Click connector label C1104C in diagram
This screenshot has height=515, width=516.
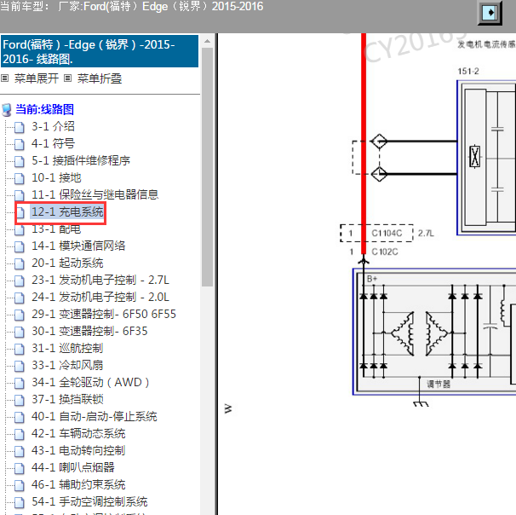click(x=387, y=234)
